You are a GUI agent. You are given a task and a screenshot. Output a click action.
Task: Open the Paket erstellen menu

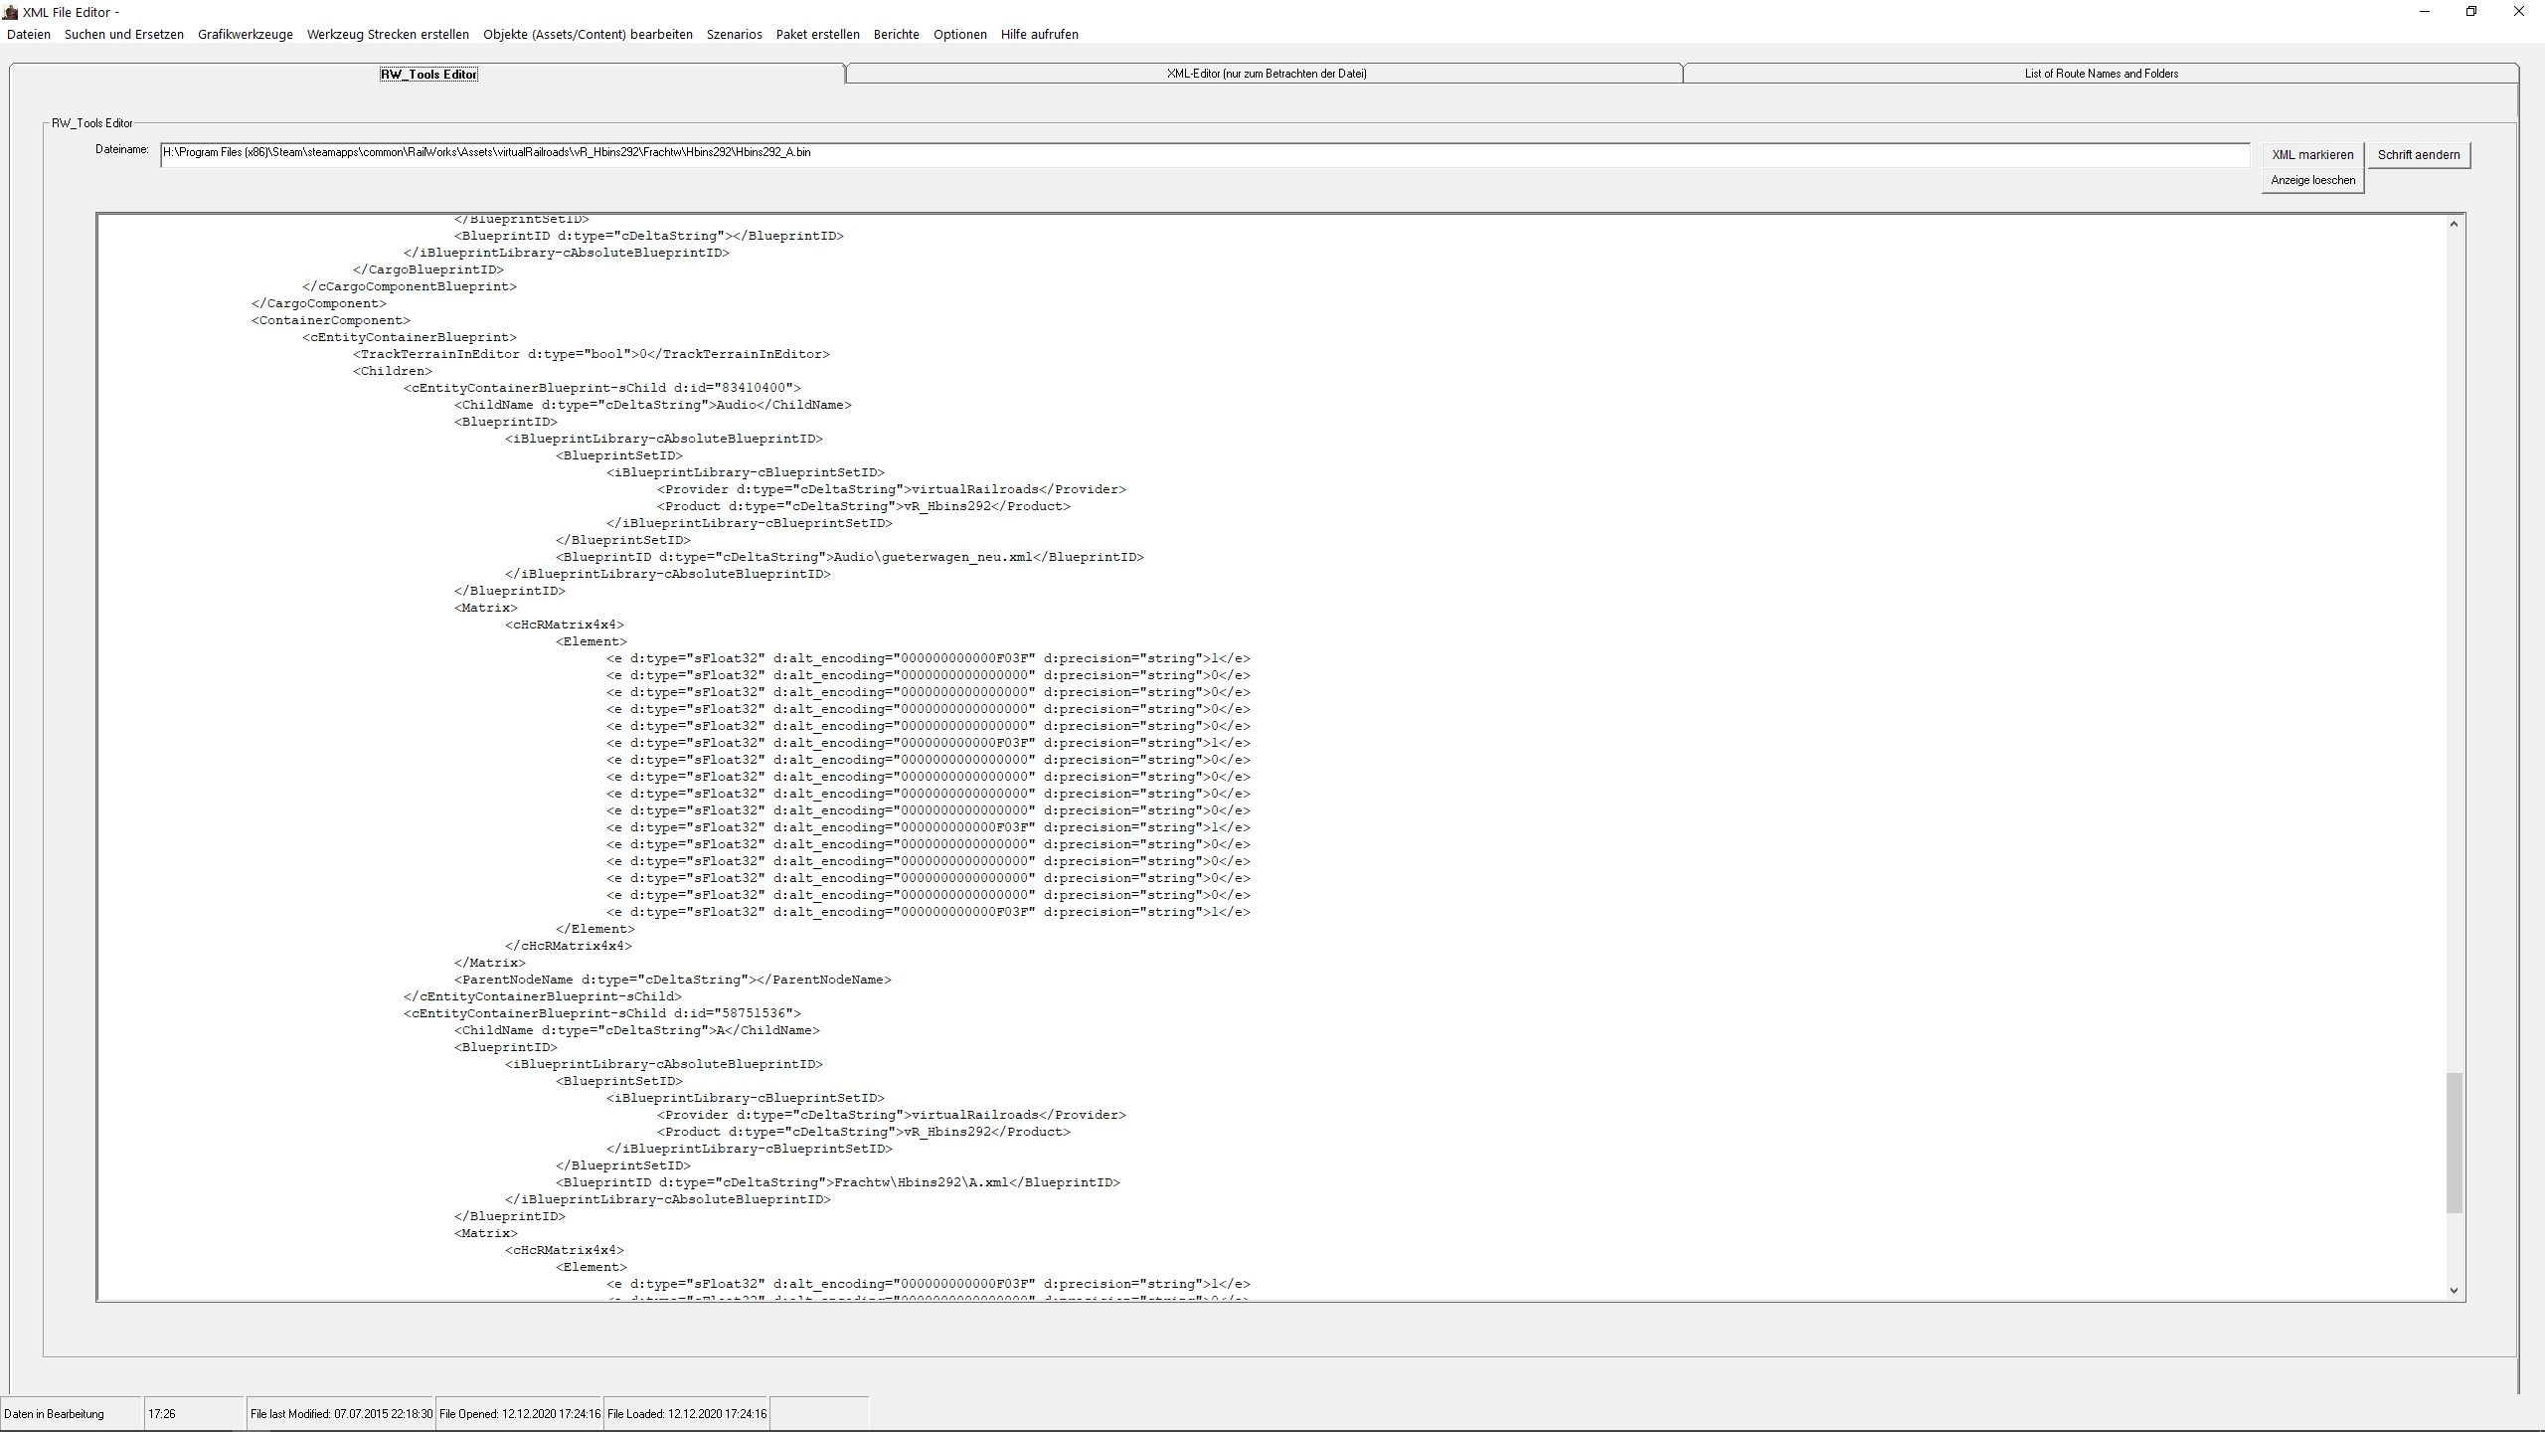pos(817,34)
